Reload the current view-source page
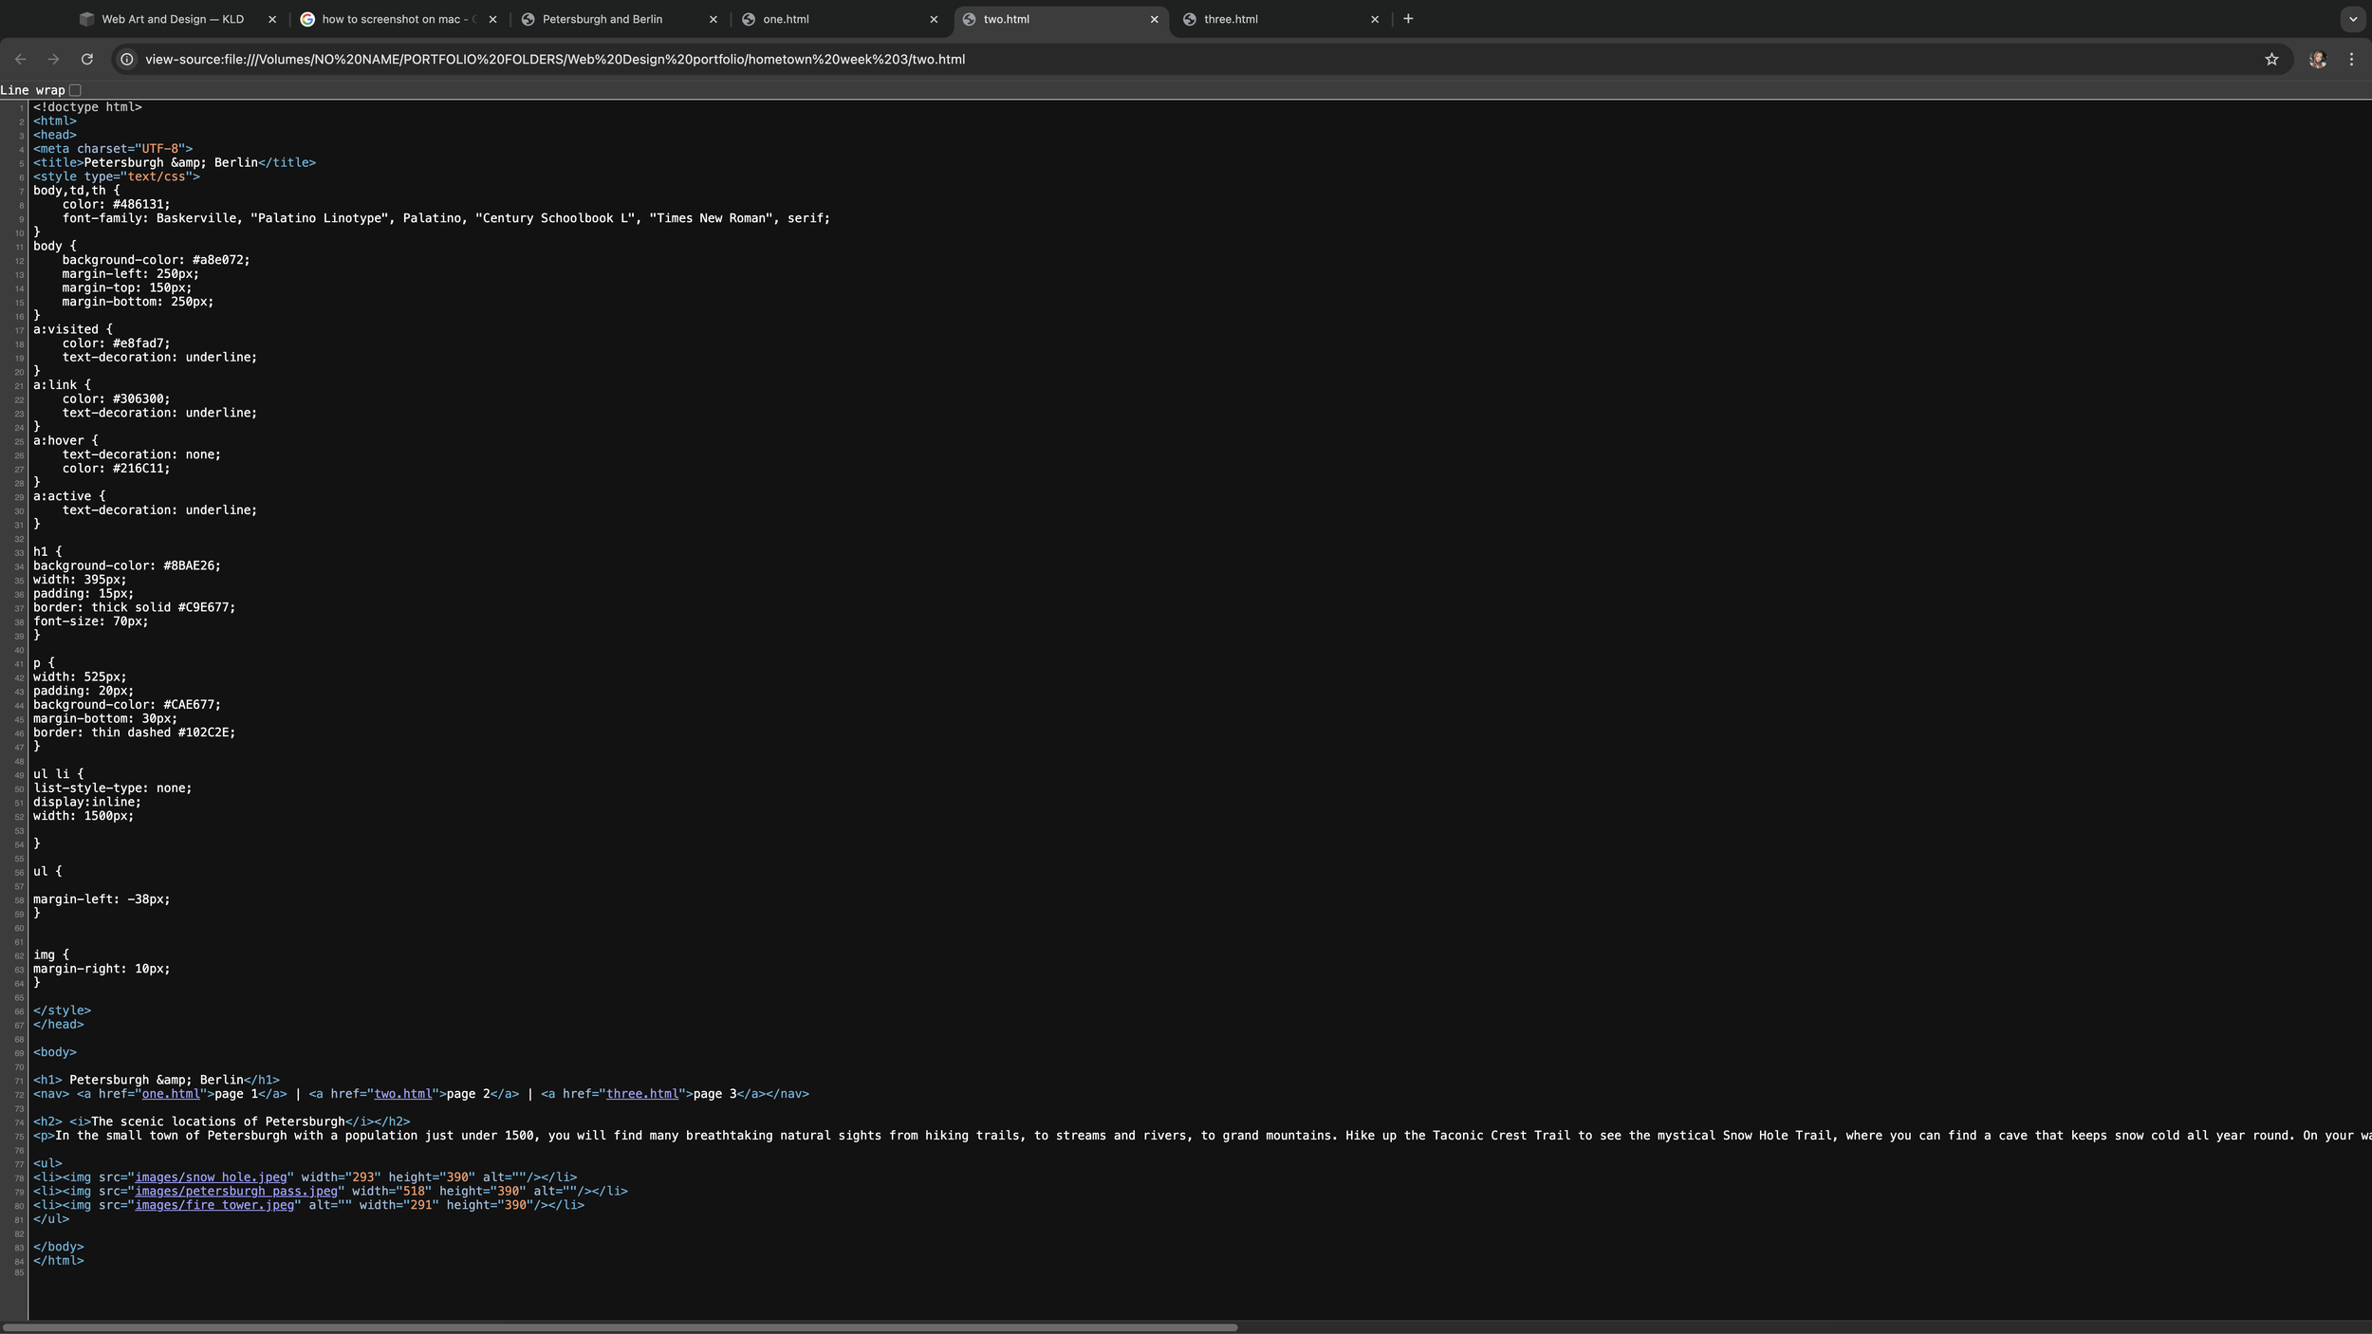This screenshot has height=1334, width=2372. coord(87,59)
